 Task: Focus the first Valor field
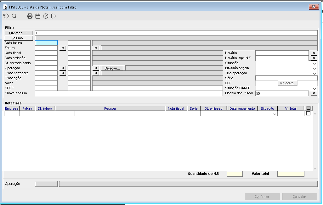[x=46, y=83]
